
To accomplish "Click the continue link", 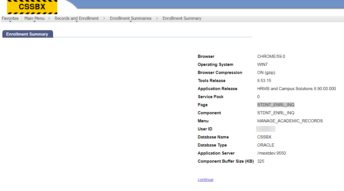I will tap(205, 180).
